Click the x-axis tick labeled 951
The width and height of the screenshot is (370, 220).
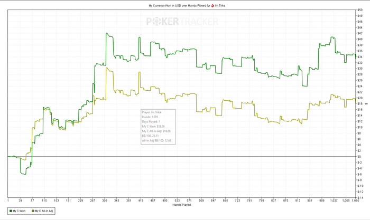tap(310, 200)
